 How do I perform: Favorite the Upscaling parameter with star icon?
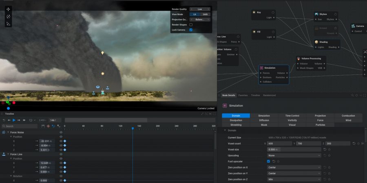[x=329, y=155]
